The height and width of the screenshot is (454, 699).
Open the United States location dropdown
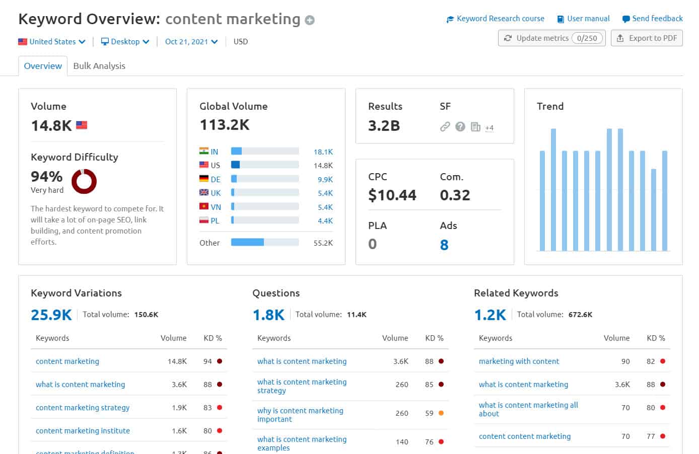point(52,42)
